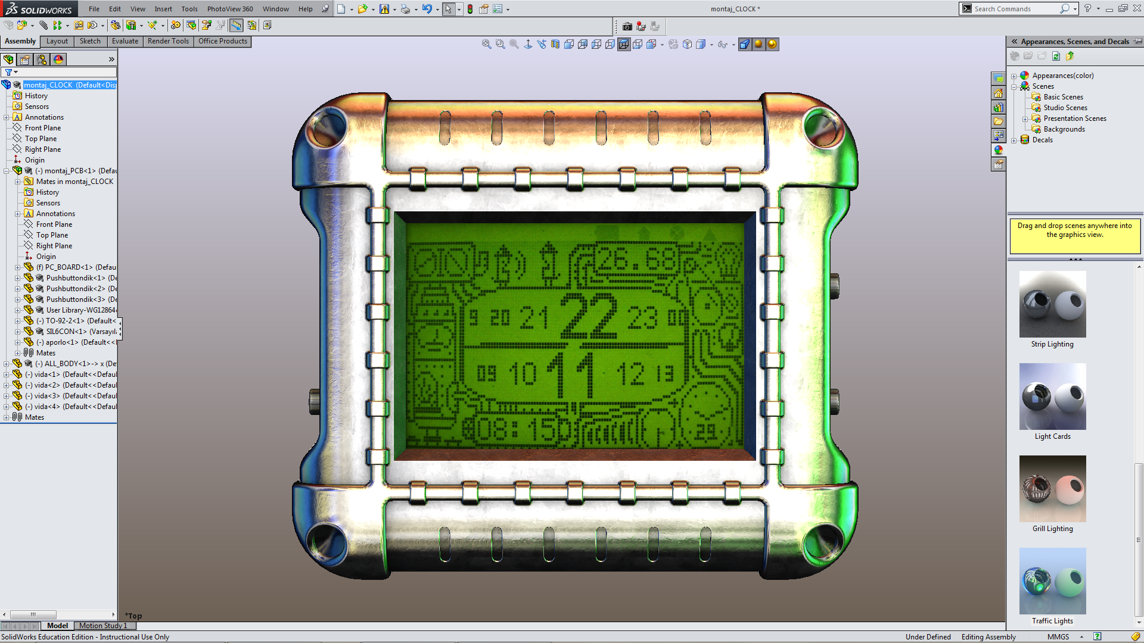Expand the Decals node
This screenshot has width=1144, height=643.
(1014, 141)
